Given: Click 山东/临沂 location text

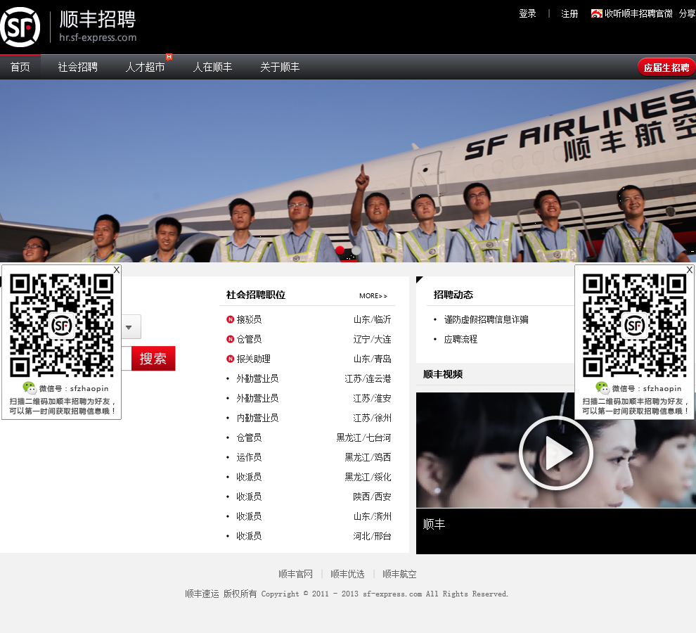Looking at the screenshot, I should pyautogui.click(x=372, y=319).
